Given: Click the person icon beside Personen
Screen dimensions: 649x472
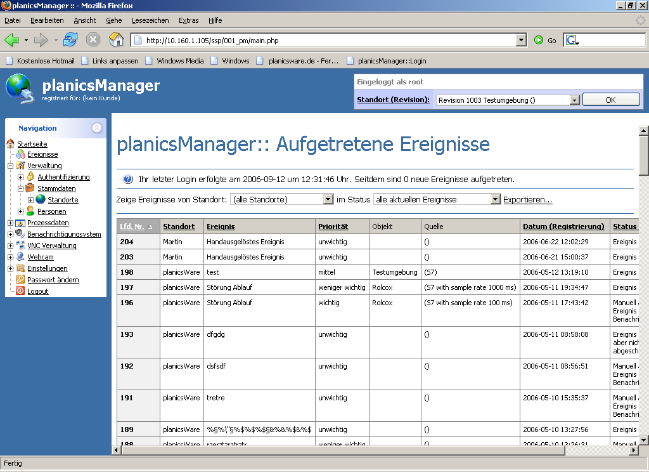Looking at the screenshot, I should (x=30, y=211).
